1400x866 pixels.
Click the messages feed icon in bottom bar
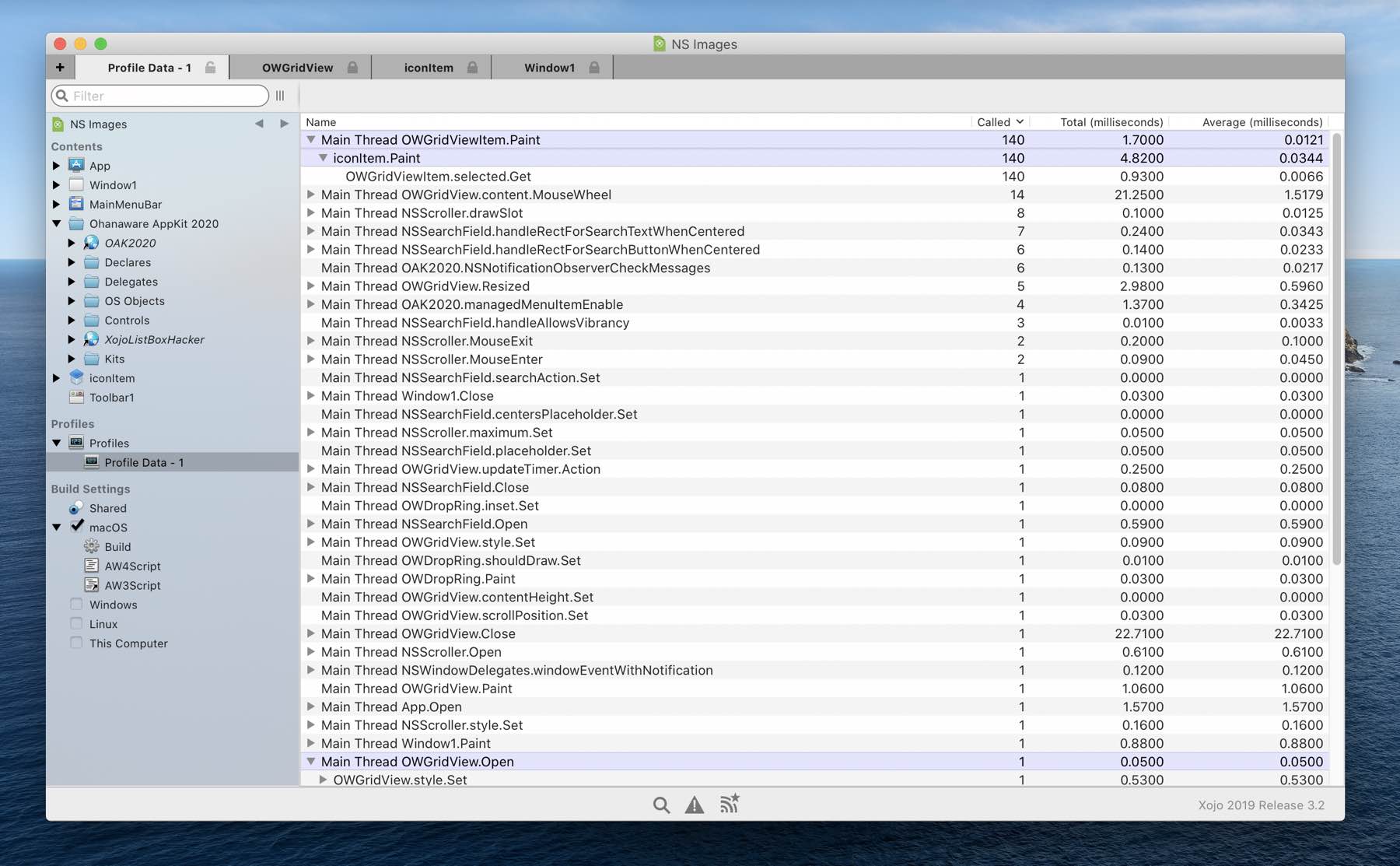tap(729, 803)
